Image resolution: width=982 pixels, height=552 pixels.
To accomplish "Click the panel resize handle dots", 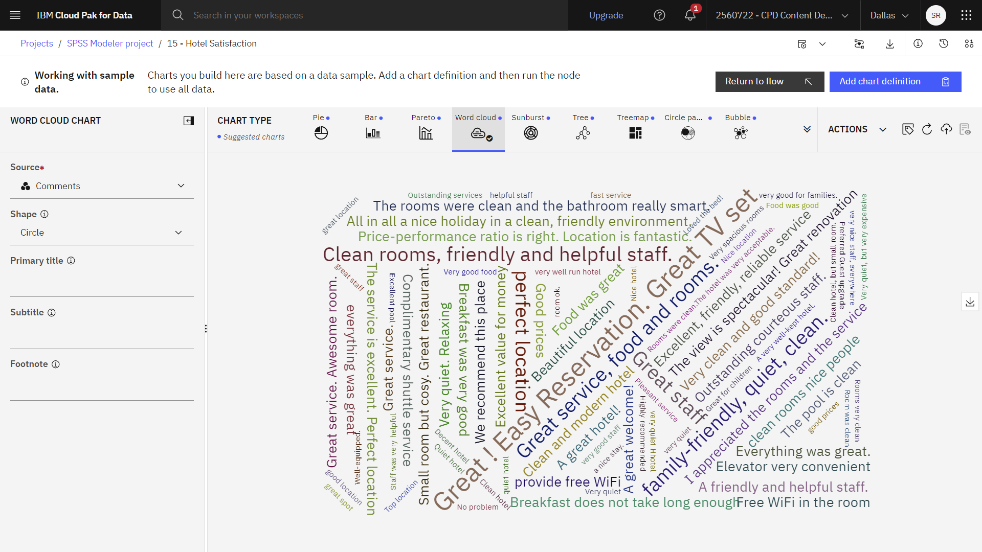I will (206, 329).
